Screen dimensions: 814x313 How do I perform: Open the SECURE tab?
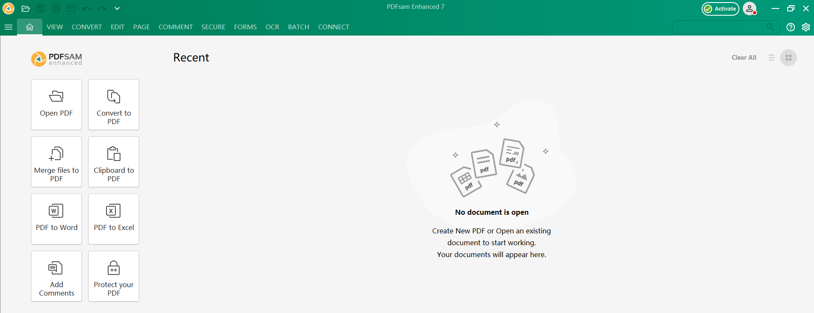pos(213,27)
